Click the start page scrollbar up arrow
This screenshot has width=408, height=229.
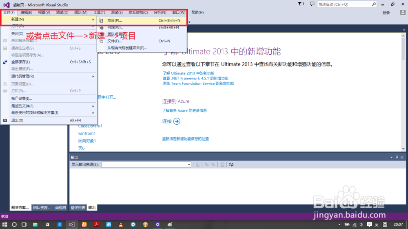404,35
